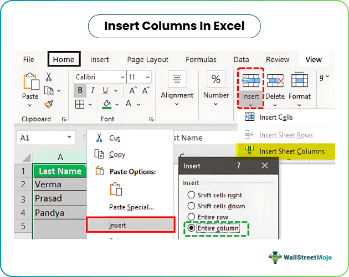This screenshot has height=277, width=349.
Task: Increase font size with larger A icon
Action: [133, 90]
